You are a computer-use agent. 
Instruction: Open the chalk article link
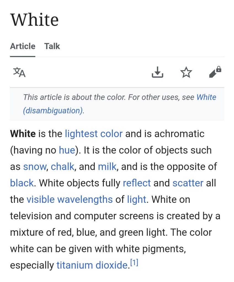63,166
